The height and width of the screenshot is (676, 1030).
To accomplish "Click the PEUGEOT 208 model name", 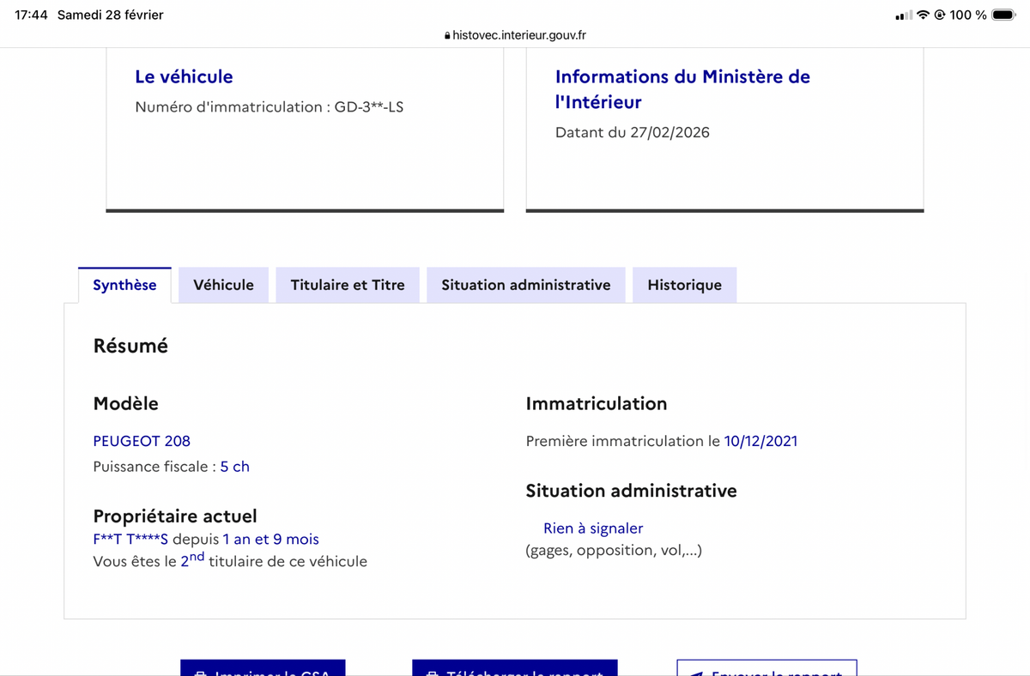I will [142, 441].
